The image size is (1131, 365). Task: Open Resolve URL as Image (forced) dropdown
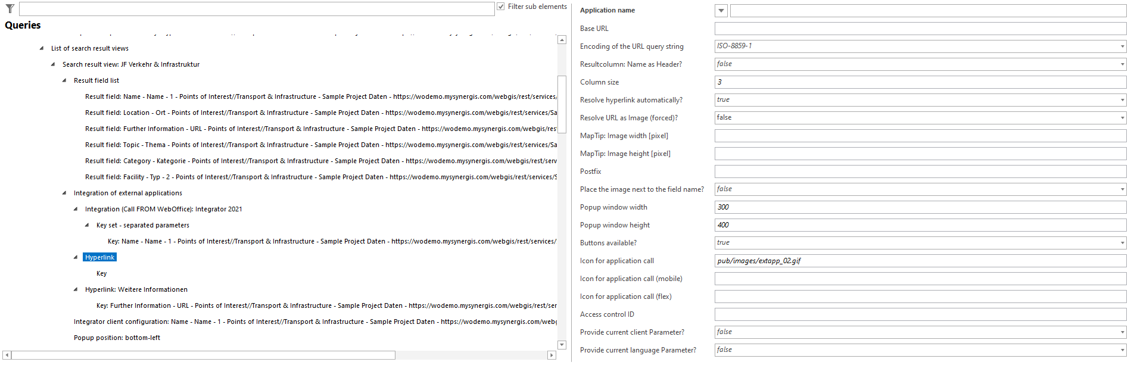(1121, 118)
